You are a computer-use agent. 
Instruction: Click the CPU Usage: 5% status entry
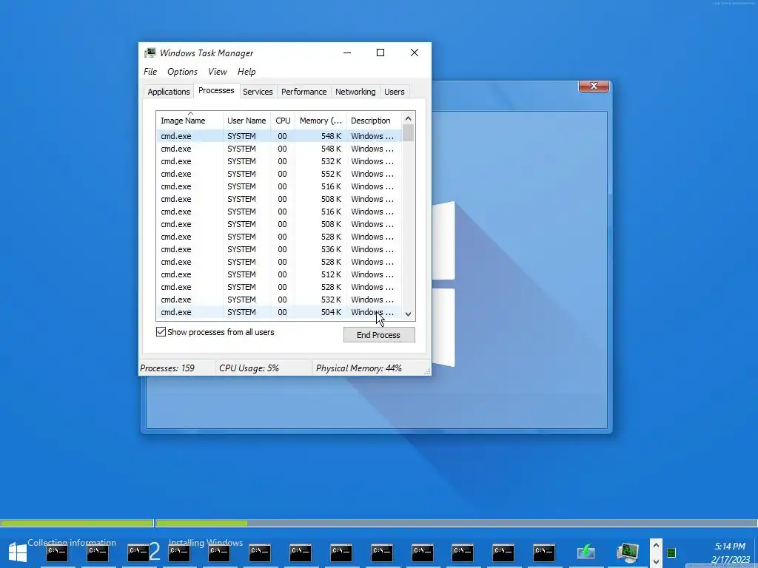[x=249, y=368]
